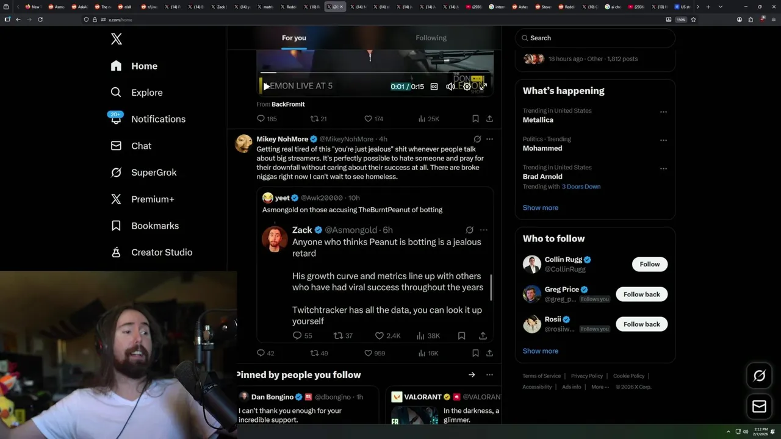The image size is (781, 439).
Task: Expand video to fullscreen
Action: pyautogui.click(x=483, y=87)
